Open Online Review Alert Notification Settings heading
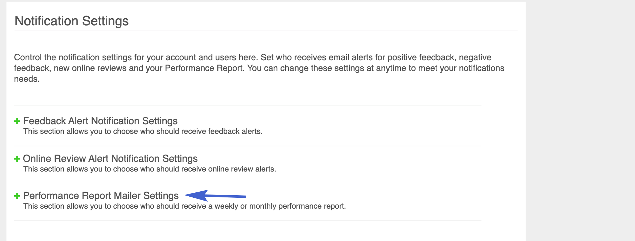 click(110, 159)
